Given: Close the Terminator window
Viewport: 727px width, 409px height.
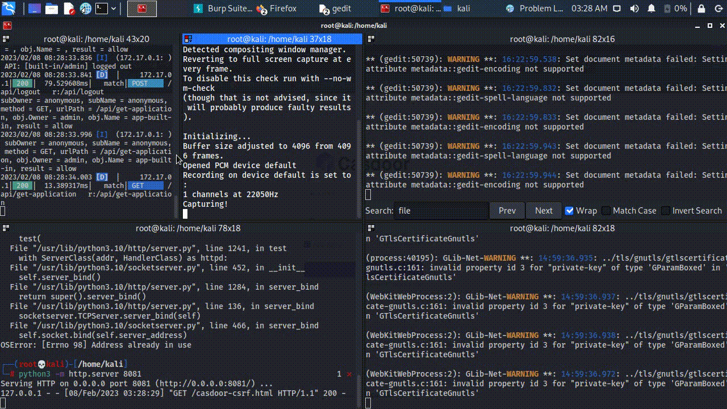Looking at the screenshot, I should tap(722, 26).
